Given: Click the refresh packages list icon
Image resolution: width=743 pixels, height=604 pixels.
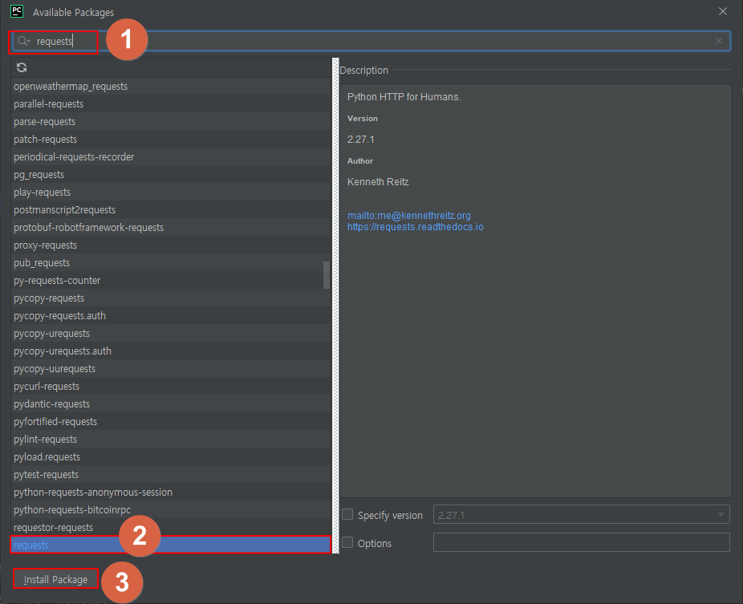Looking at the screenshot, I should [x=22, y=67].
